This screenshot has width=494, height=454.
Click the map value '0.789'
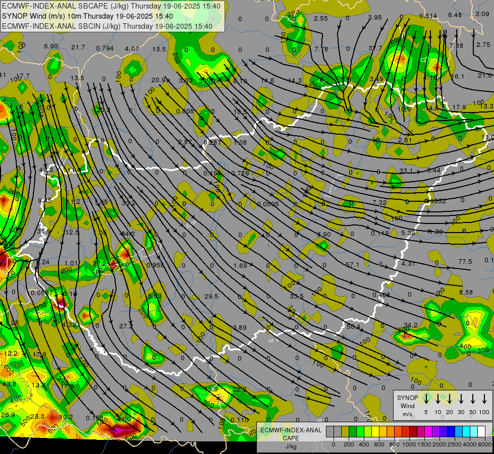pos(240,173)
